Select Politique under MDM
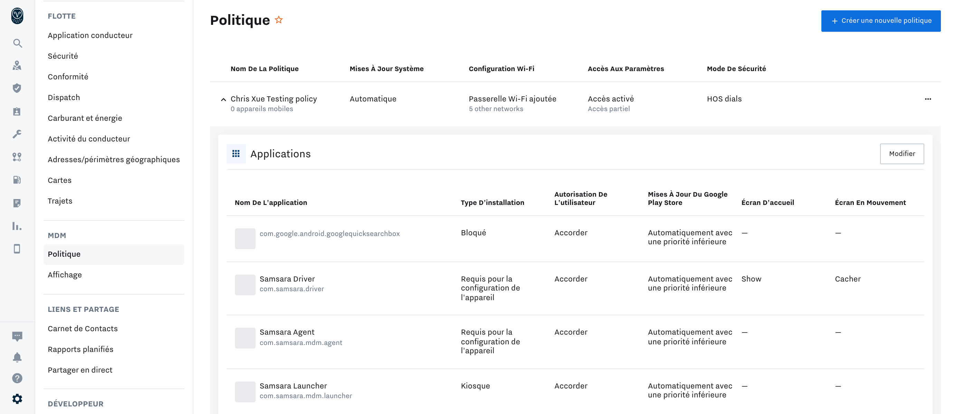The width and height of the screenshot is (954, 414). point(114,254)
